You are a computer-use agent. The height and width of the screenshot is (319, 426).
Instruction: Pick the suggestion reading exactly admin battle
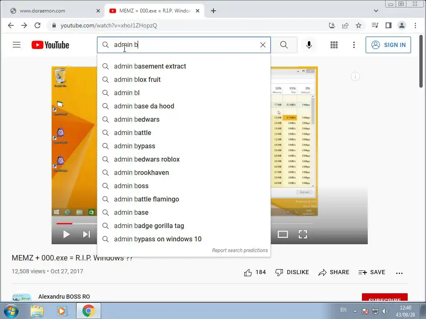pyautogui.click(x=183, y=133)
